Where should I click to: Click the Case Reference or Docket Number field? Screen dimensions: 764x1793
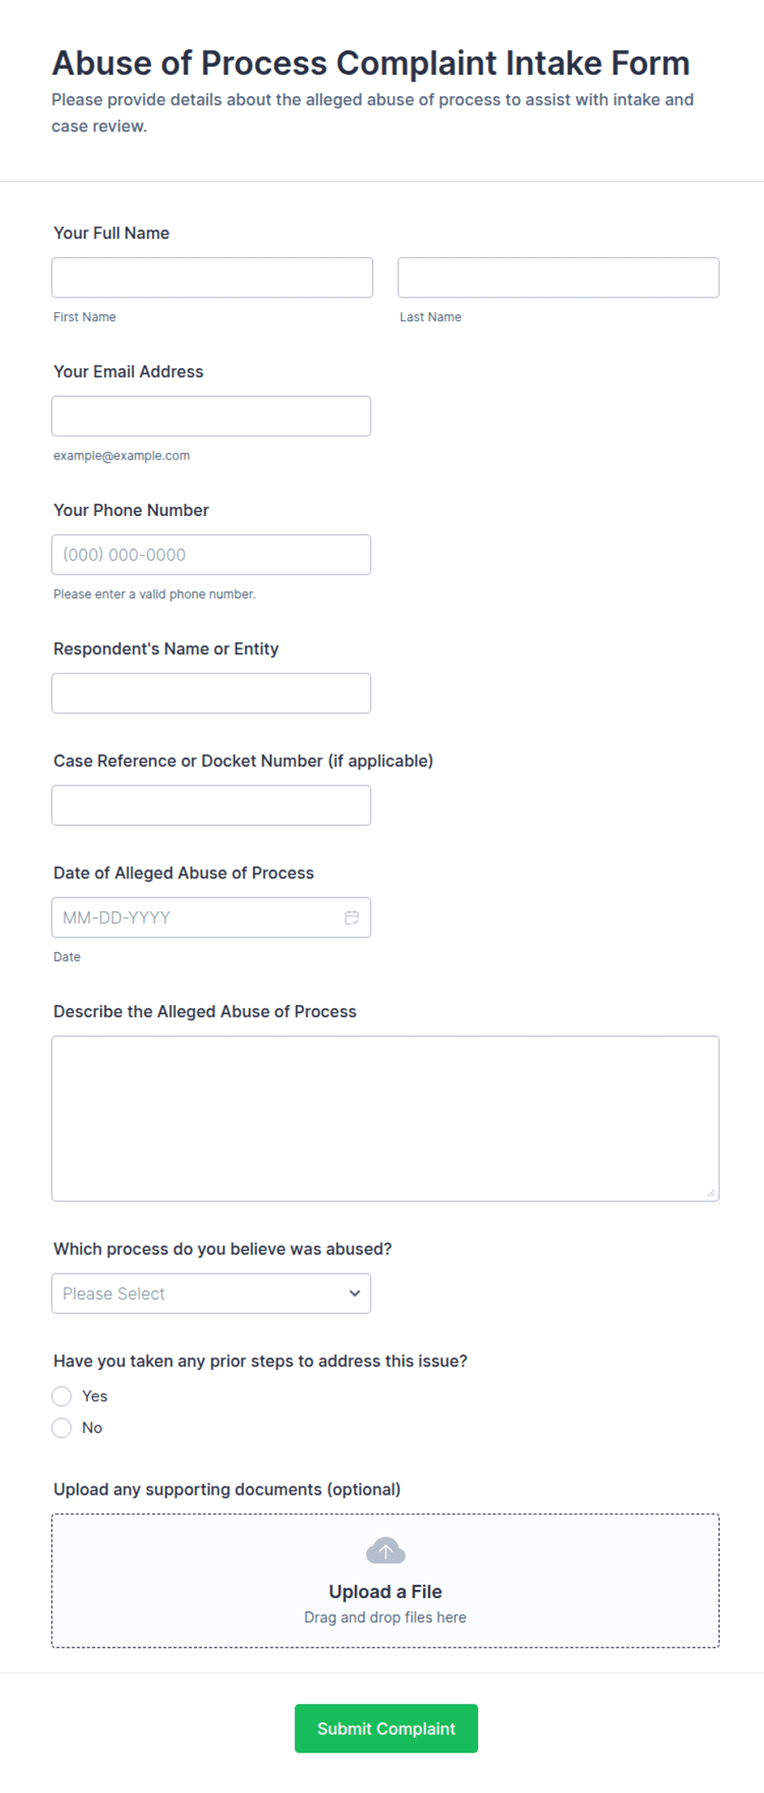(x=211, y=805)
